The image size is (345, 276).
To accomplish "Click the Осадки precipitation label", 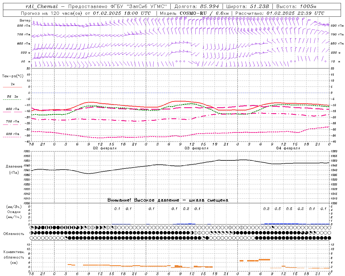I will pos(14,212).
